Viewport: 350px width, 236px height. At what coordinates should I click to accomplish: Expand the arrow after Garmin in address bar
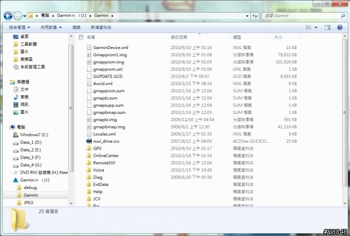coord(112,16)
